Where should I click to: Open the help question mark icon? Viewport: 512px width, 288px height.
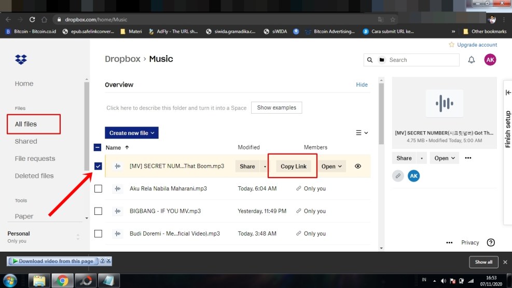click(x=491, y=242)
